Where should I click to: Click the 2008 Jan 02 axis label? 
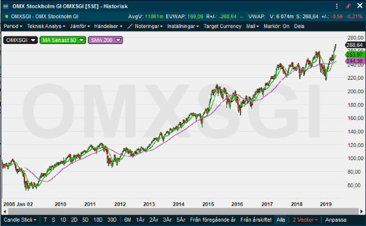[x=18, y=204]
